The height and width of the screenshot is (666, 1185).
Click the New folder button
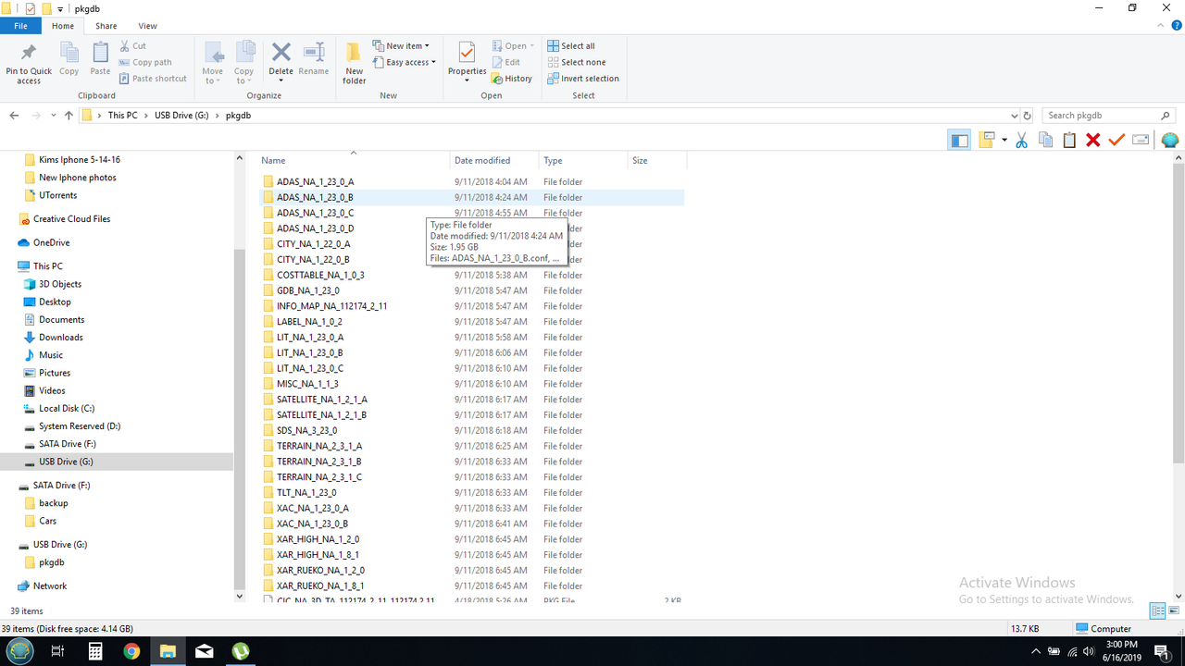click(354, 61)
